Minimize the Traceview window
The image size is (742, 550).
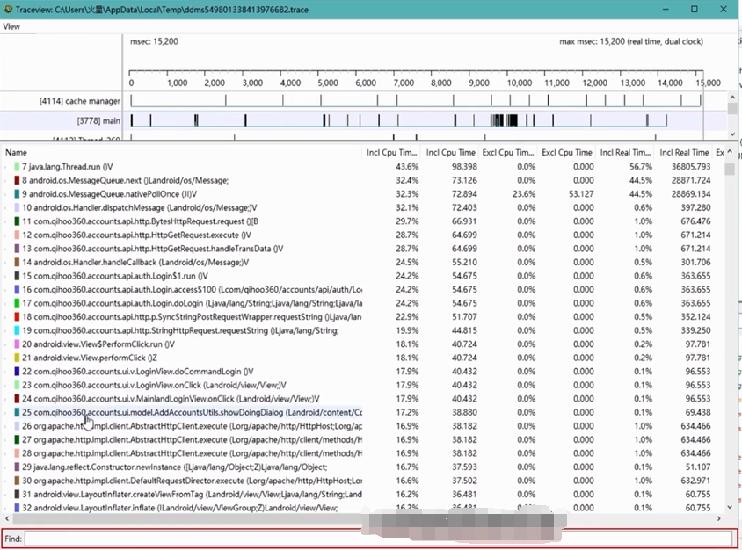(x=666, y=9)
